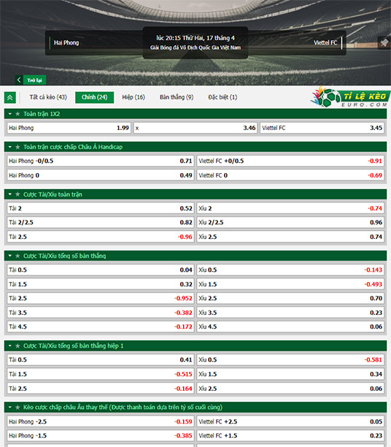Image resolution: width=391 pixels, height=447 pixels.
Task: Collapse Kèo cược chấp châu Âu section
Action: coord(10,408)
